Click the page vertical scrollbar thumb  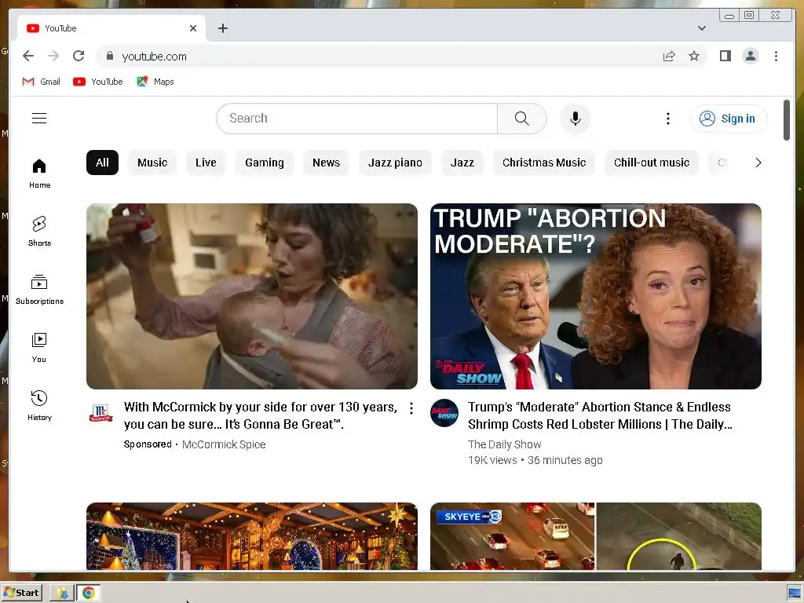pos(787,120)
